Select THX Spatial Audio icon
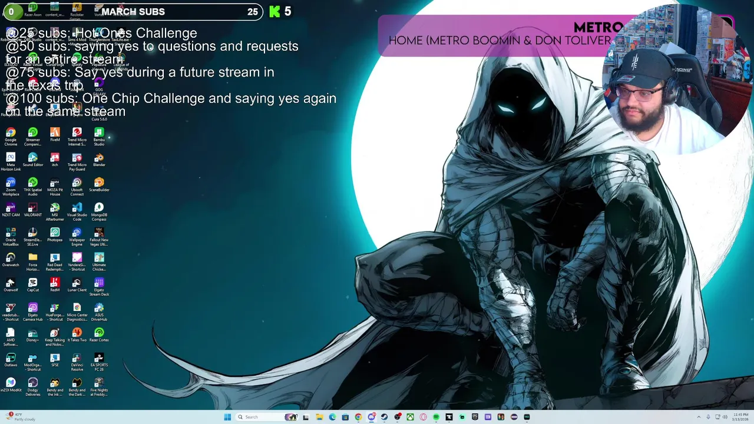Viewport: 754px width, 424px height. coord(32,187)
